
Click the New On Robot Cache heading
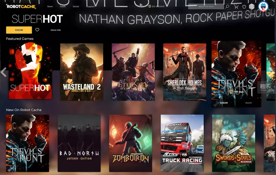24,110
